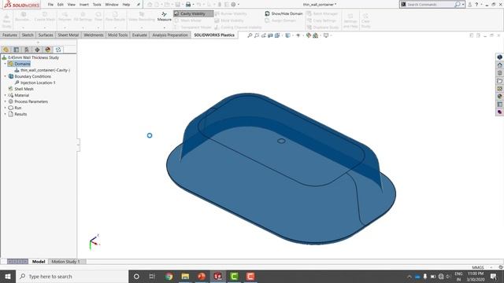Open the File menu
This screenshot has height=283, width=504.
coord(50,5)
